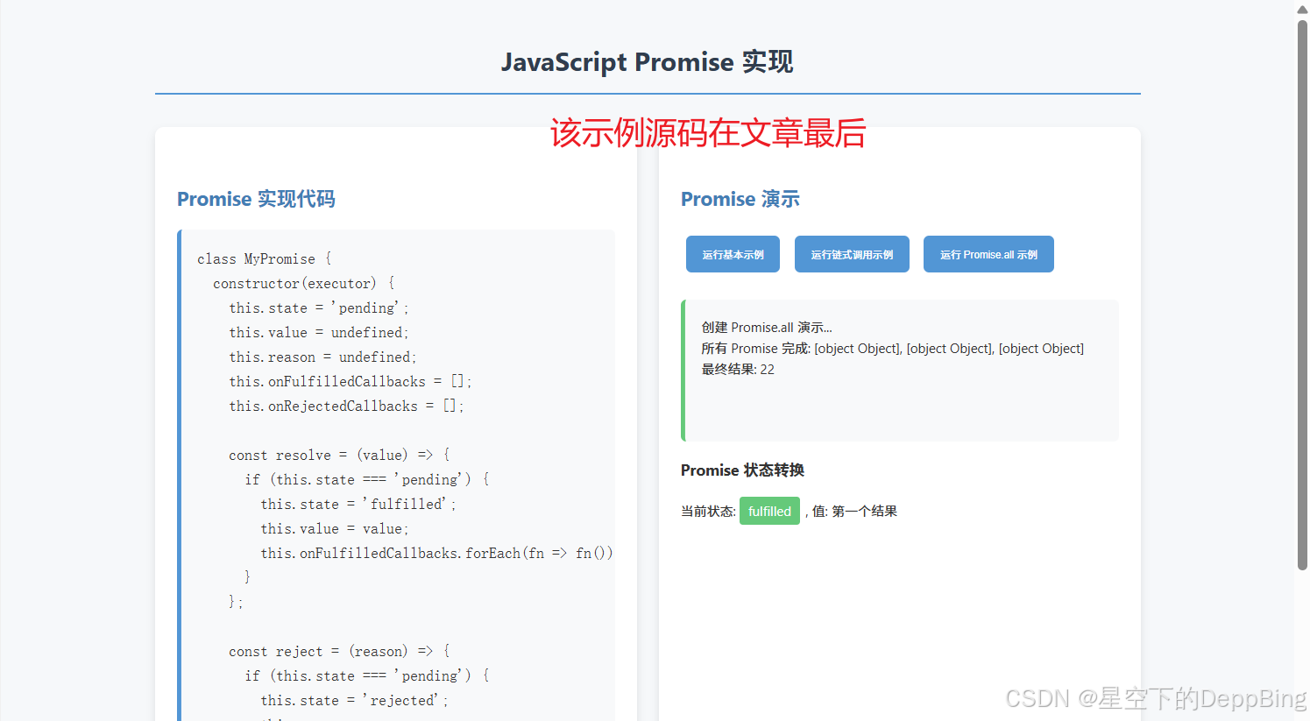Click the this.value = undefined; line

click(x=319, y=333)
